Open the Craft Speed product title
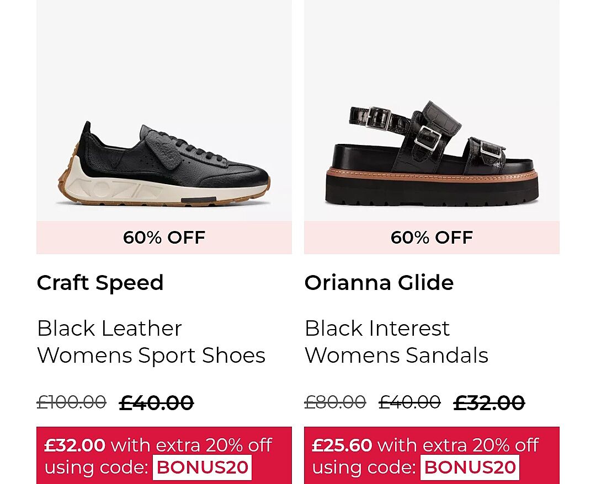 tap(100, 283)
